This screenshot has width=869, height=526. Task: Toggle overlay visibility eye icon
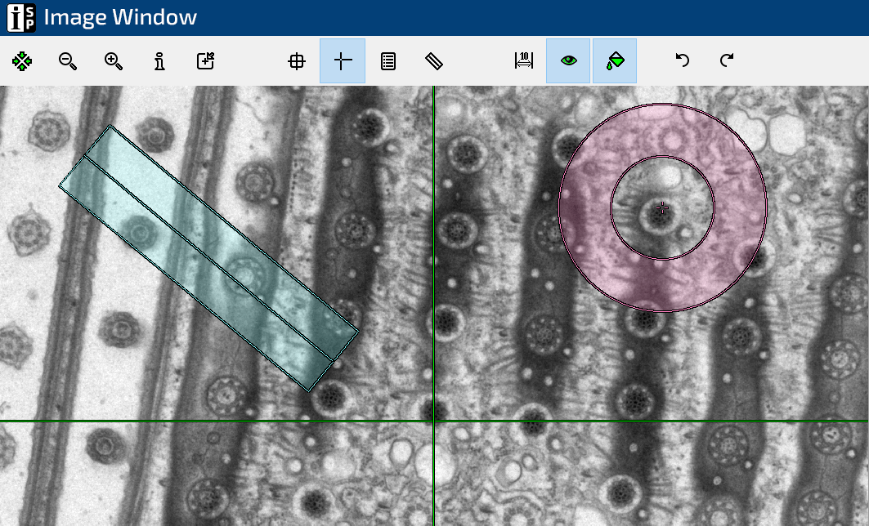pyautogui.click(x=568, y=61)
